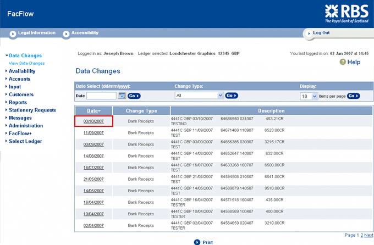Select the 64686550 031007 reference text
This screenshot has height=245, width=374.
[x=237, y=119]
